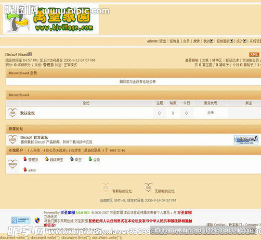Open the 默认论坛 forum link
The width and height of the screenshot is (261, 240).
coord(27,113)
